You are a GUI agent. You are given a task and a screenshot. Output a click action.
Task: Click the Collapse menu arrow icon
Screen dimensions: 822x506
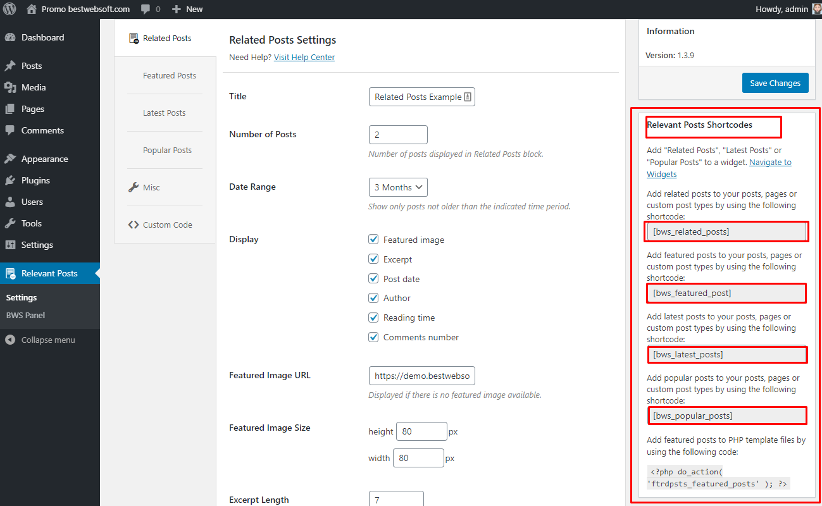coord(10,340)
